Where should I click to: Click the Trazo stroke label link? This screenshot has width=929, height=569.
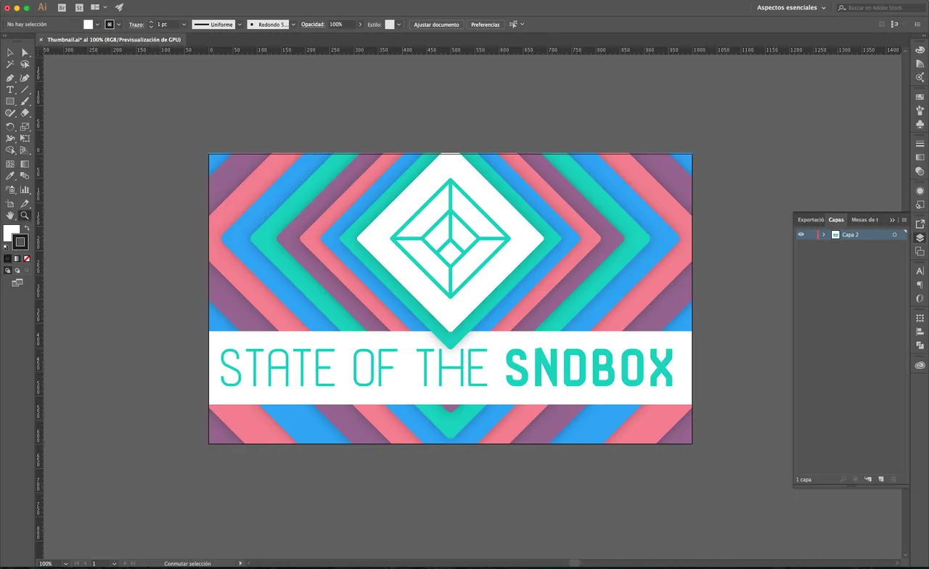[136, 25]
